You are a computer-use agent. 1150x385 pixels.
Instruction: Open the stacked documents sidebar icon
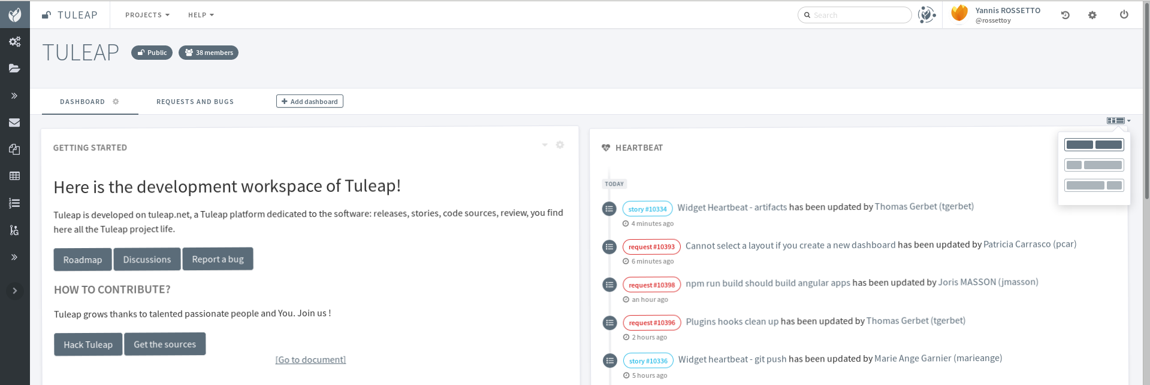pyautogui.click(x=15, y=149)
